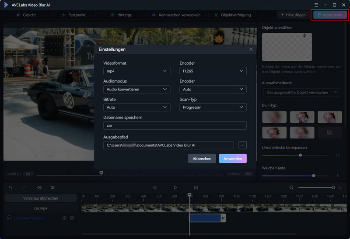
Task: Close the Einstellungen dialog
Action: coord(251,49)
